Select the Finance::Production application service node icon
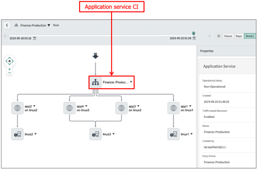This screenshot has width=257, height=169. [x=96, y=82]
